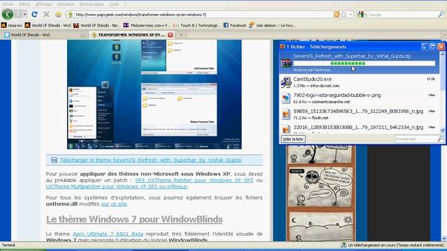The width and height of the screenshot is (447, 251).
Task: Open the Motoservices.com bookmark
Action: 146,25
